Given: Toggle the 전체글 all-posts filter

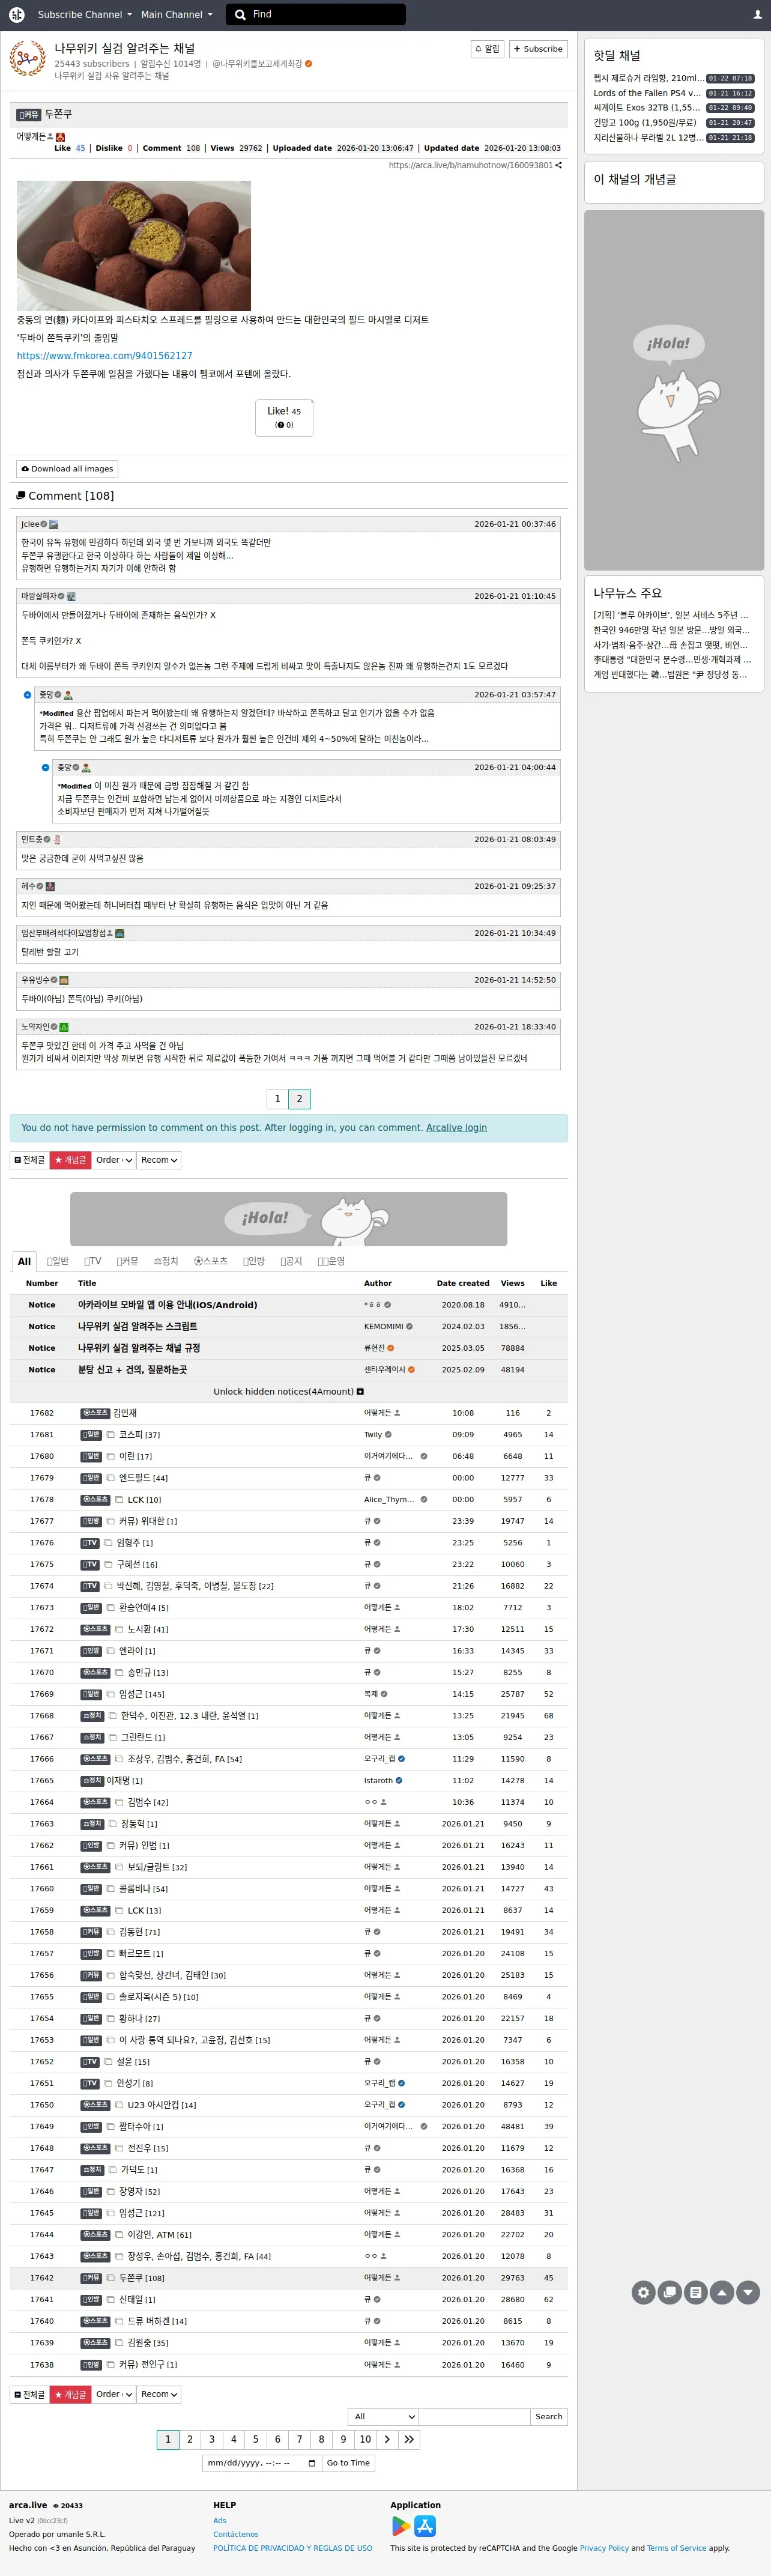Looking at the screenshot, I should click(30, 1160).
